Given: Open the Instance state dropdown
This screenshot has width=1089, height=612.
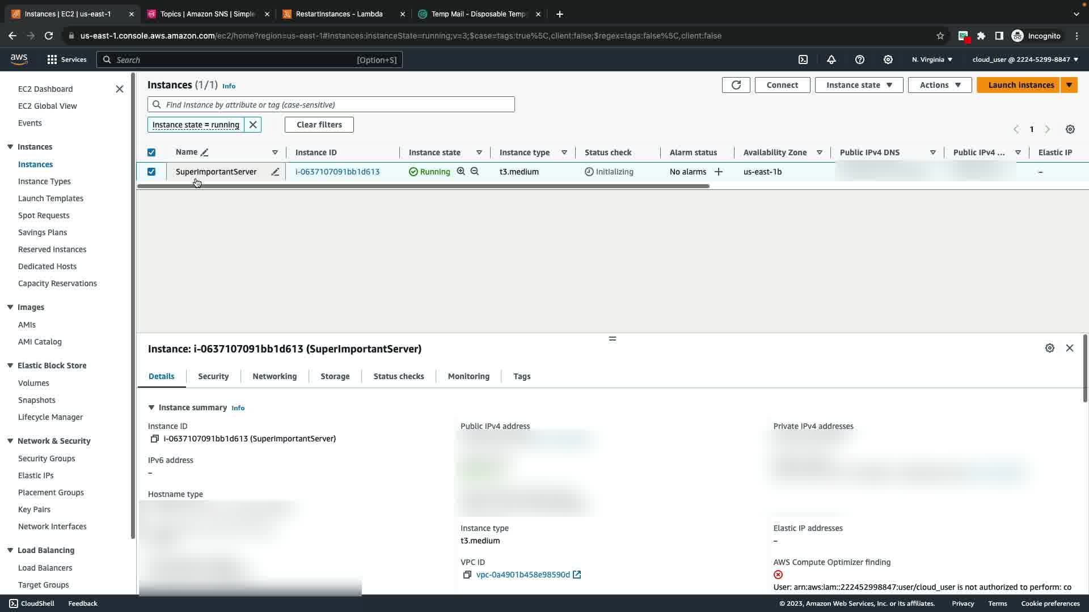Looking at the screenshot, I should click(x=859, y=85).
